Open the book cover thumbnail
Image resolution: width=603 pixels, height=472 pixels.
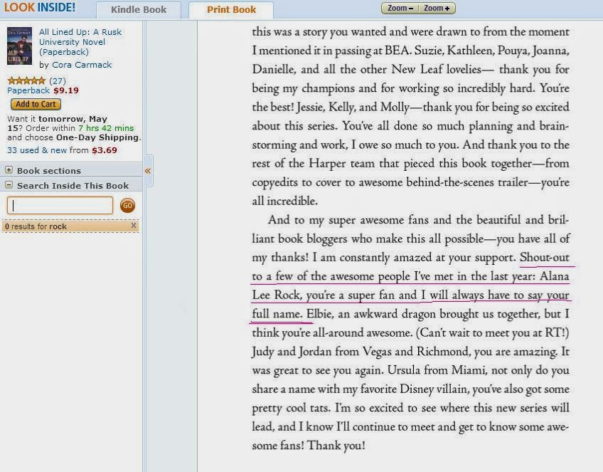coord(20,46)
